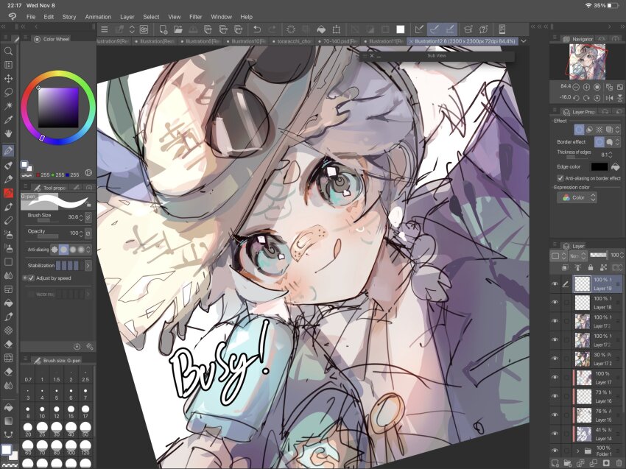This screenshot has width=626, height=469.
Task: Click the Lock layer icon in Layer panel
Action: [591, 267]
